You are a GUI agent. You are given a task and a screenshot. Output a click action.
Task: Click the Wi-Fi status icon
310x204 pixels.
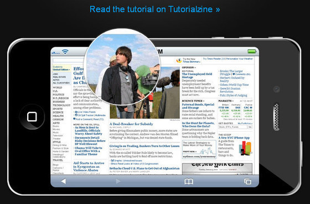pyautogui.click(x=65, y=52)
